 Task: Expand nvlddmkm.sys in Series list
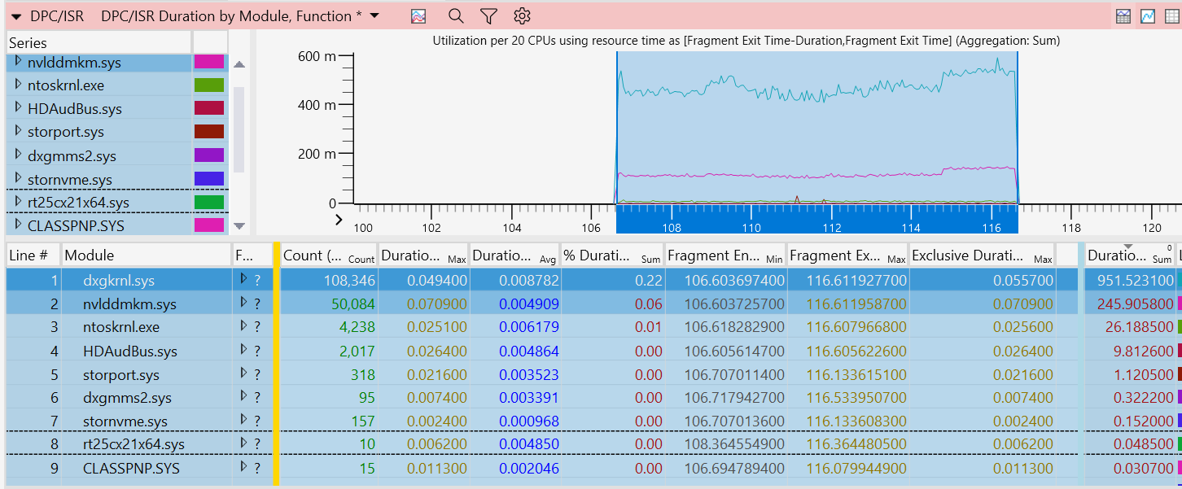click(x=18, y=62)
